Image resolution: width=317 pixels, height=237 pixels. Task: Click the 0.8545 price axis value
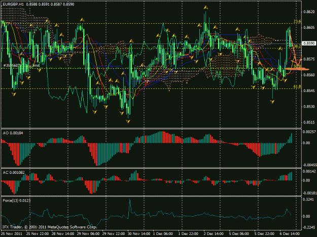(309, 91)
